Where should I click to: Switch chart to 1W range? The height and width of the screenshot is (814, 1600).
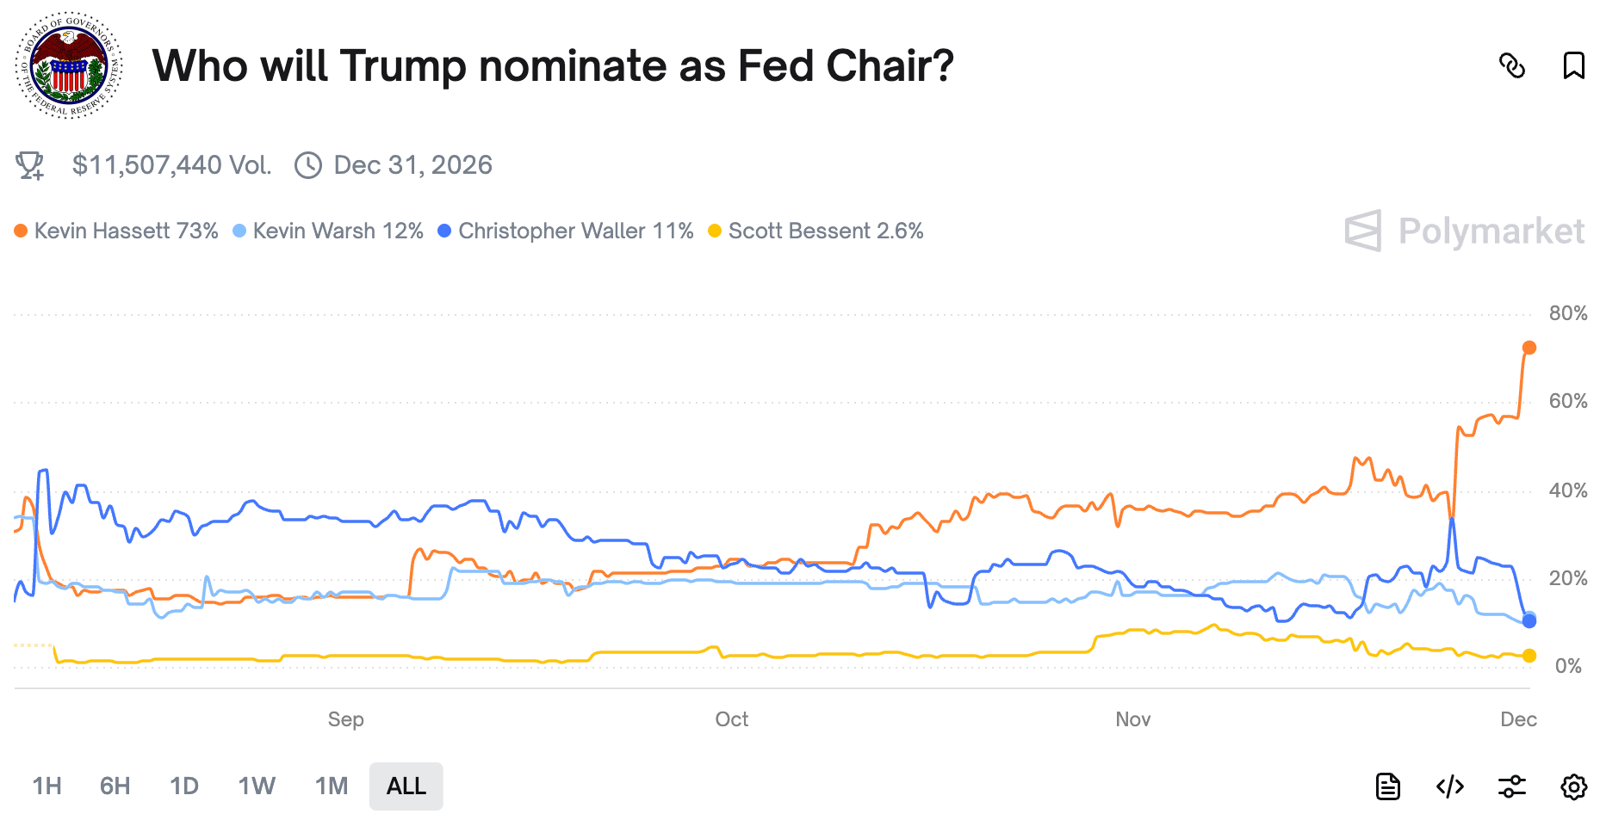(x=257, y=786)
